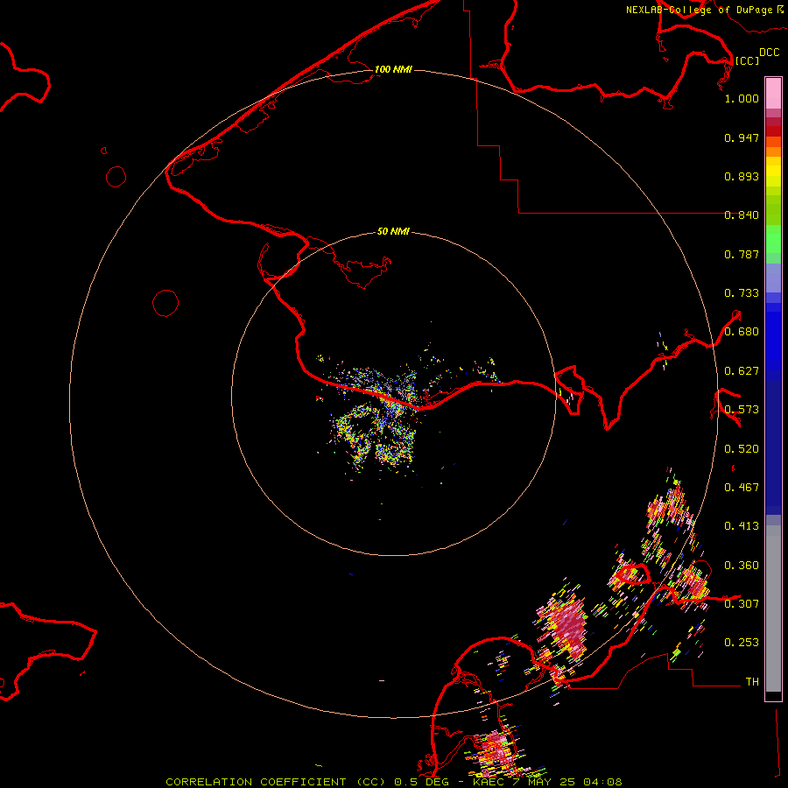Screen dimensions: 788x788
Task: Select the 1.000 scale value
Action: coord(742,98)
